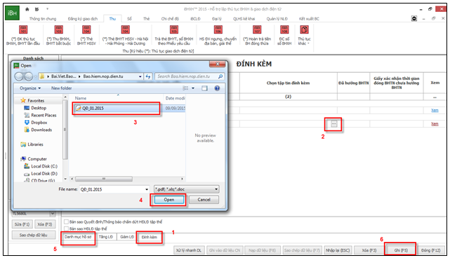This screenshot has width=450, height=258.
Task: Expand the Organize menu
Action: pyautogui.click(x=30, y=88)
